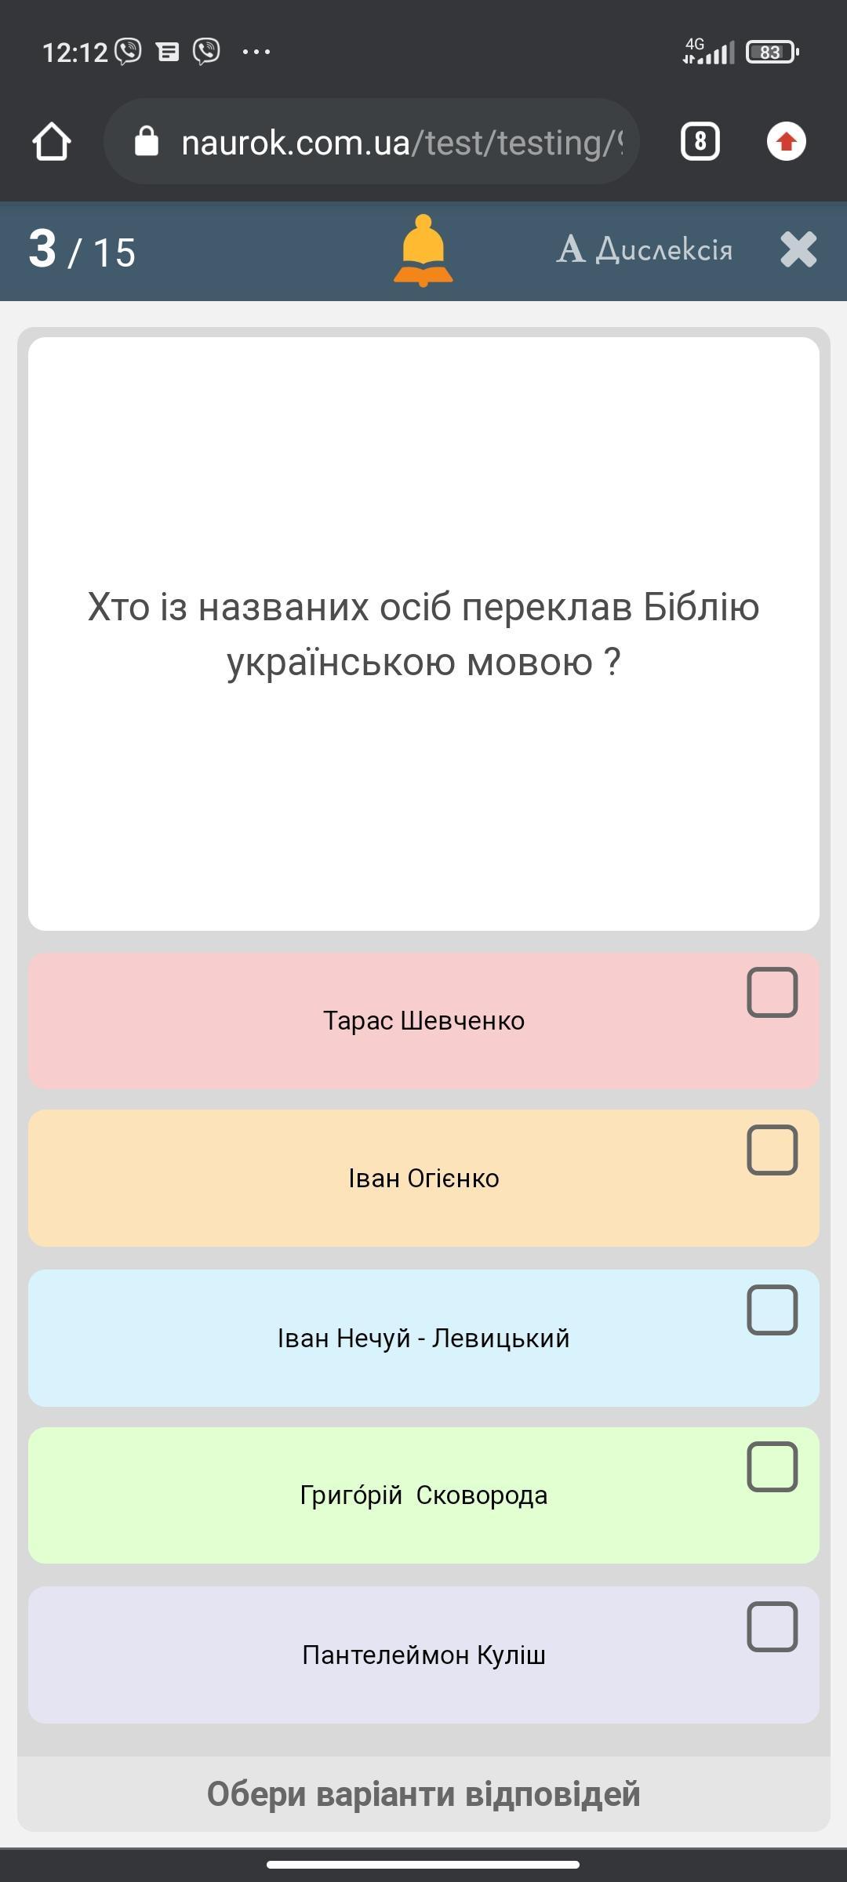Close the test with X icon

point(798,250)
